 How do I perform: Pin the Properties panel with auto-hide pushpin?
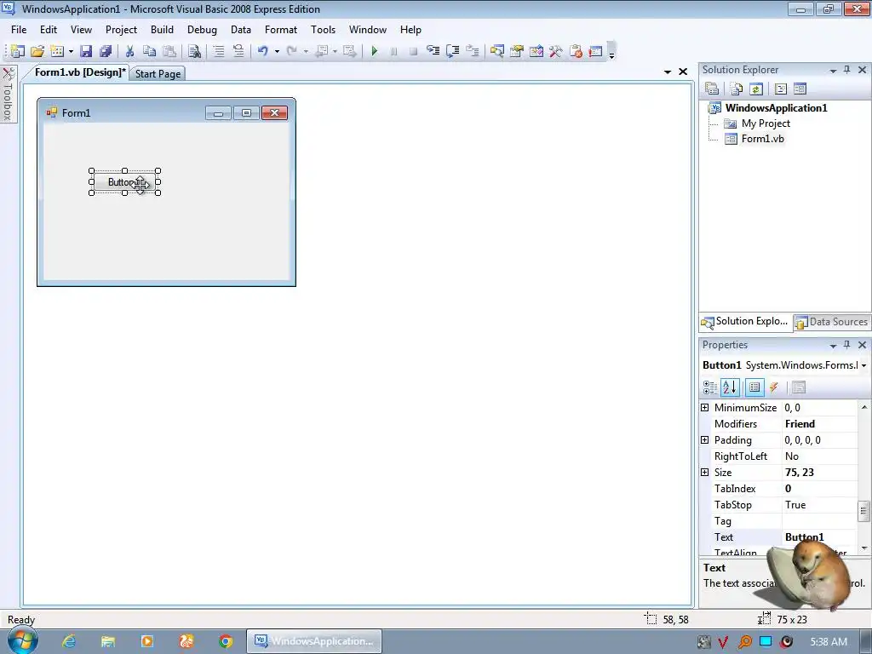pos(847,345)
